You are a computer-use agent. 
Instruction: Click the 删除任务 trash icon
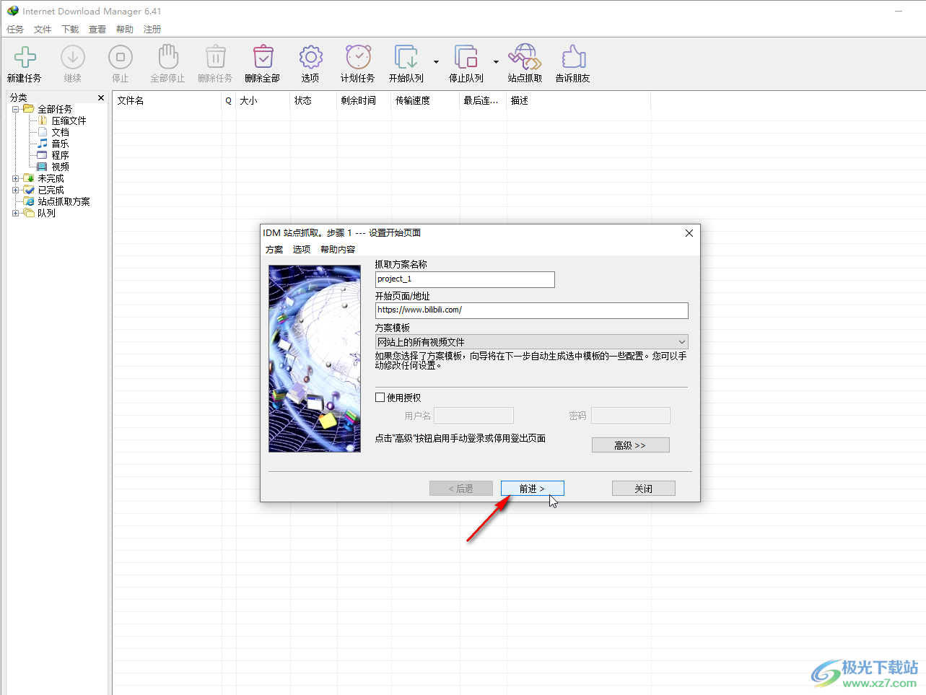[216, 57]
